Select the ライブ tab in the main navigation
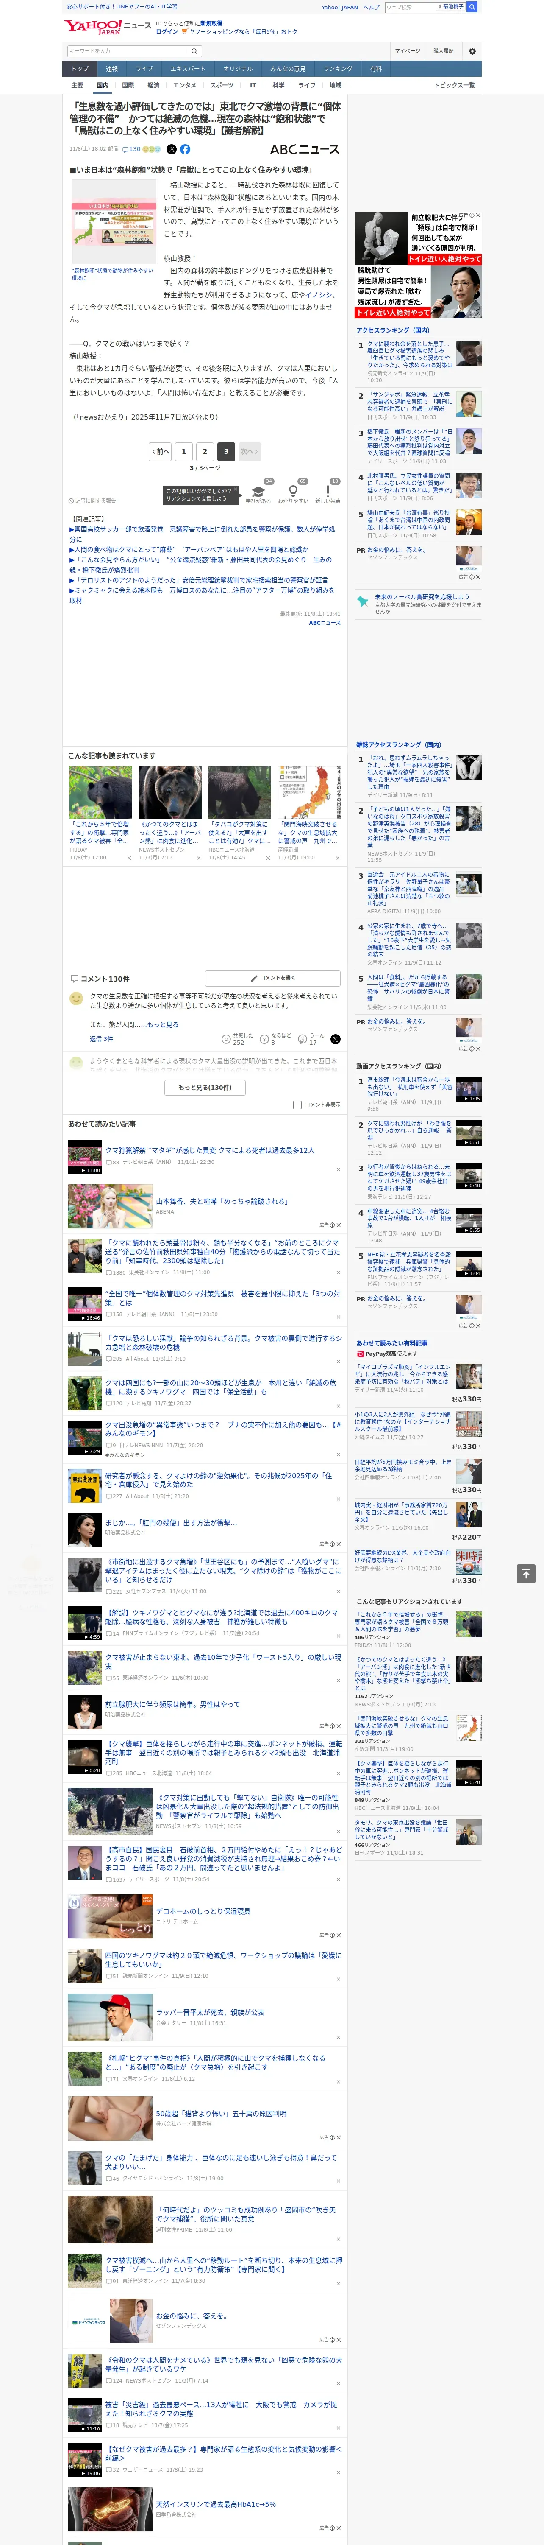Image resolution: width=544 pixels, height=2545 pixels. coord(144,69)
